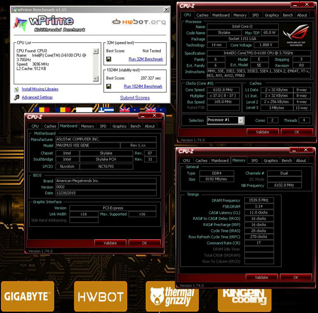Select Graphics tab in Mainboard window
Image resolution: width=318 pixels, height=313 pixels.
[x=119, y=126]
